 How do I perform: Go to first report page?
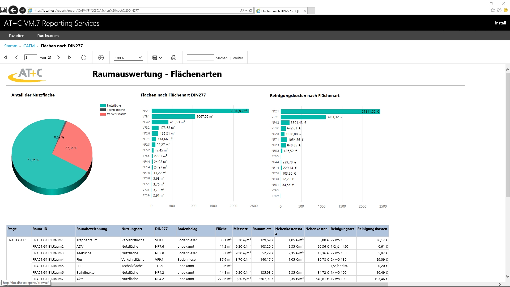(5, 57)
